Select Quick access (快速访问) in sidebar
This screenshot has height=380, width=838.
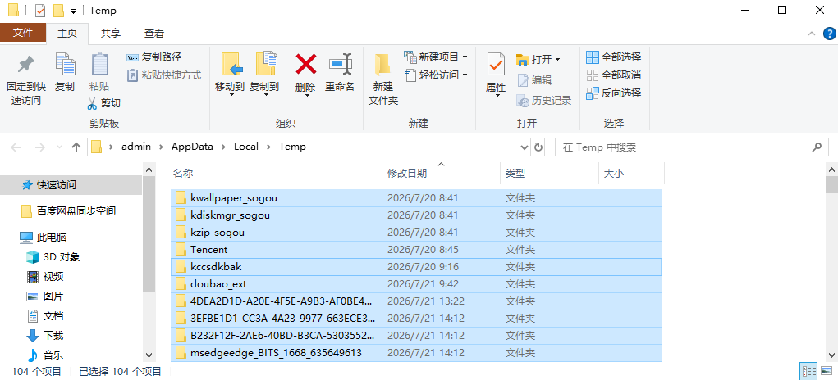click(x=71, y=185)
